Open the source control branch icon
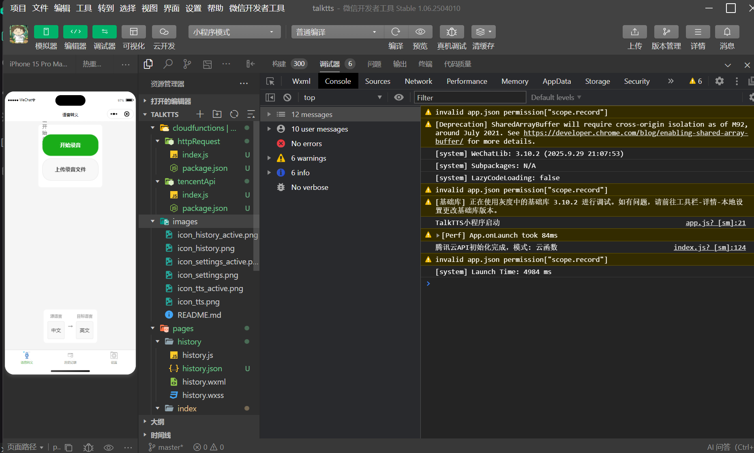The image size is (754, 453). [187, 64]
